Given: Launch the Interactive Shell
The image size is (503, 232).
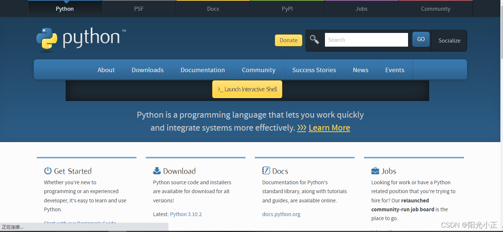Looking at the screenshot, I should click(247, 89).
